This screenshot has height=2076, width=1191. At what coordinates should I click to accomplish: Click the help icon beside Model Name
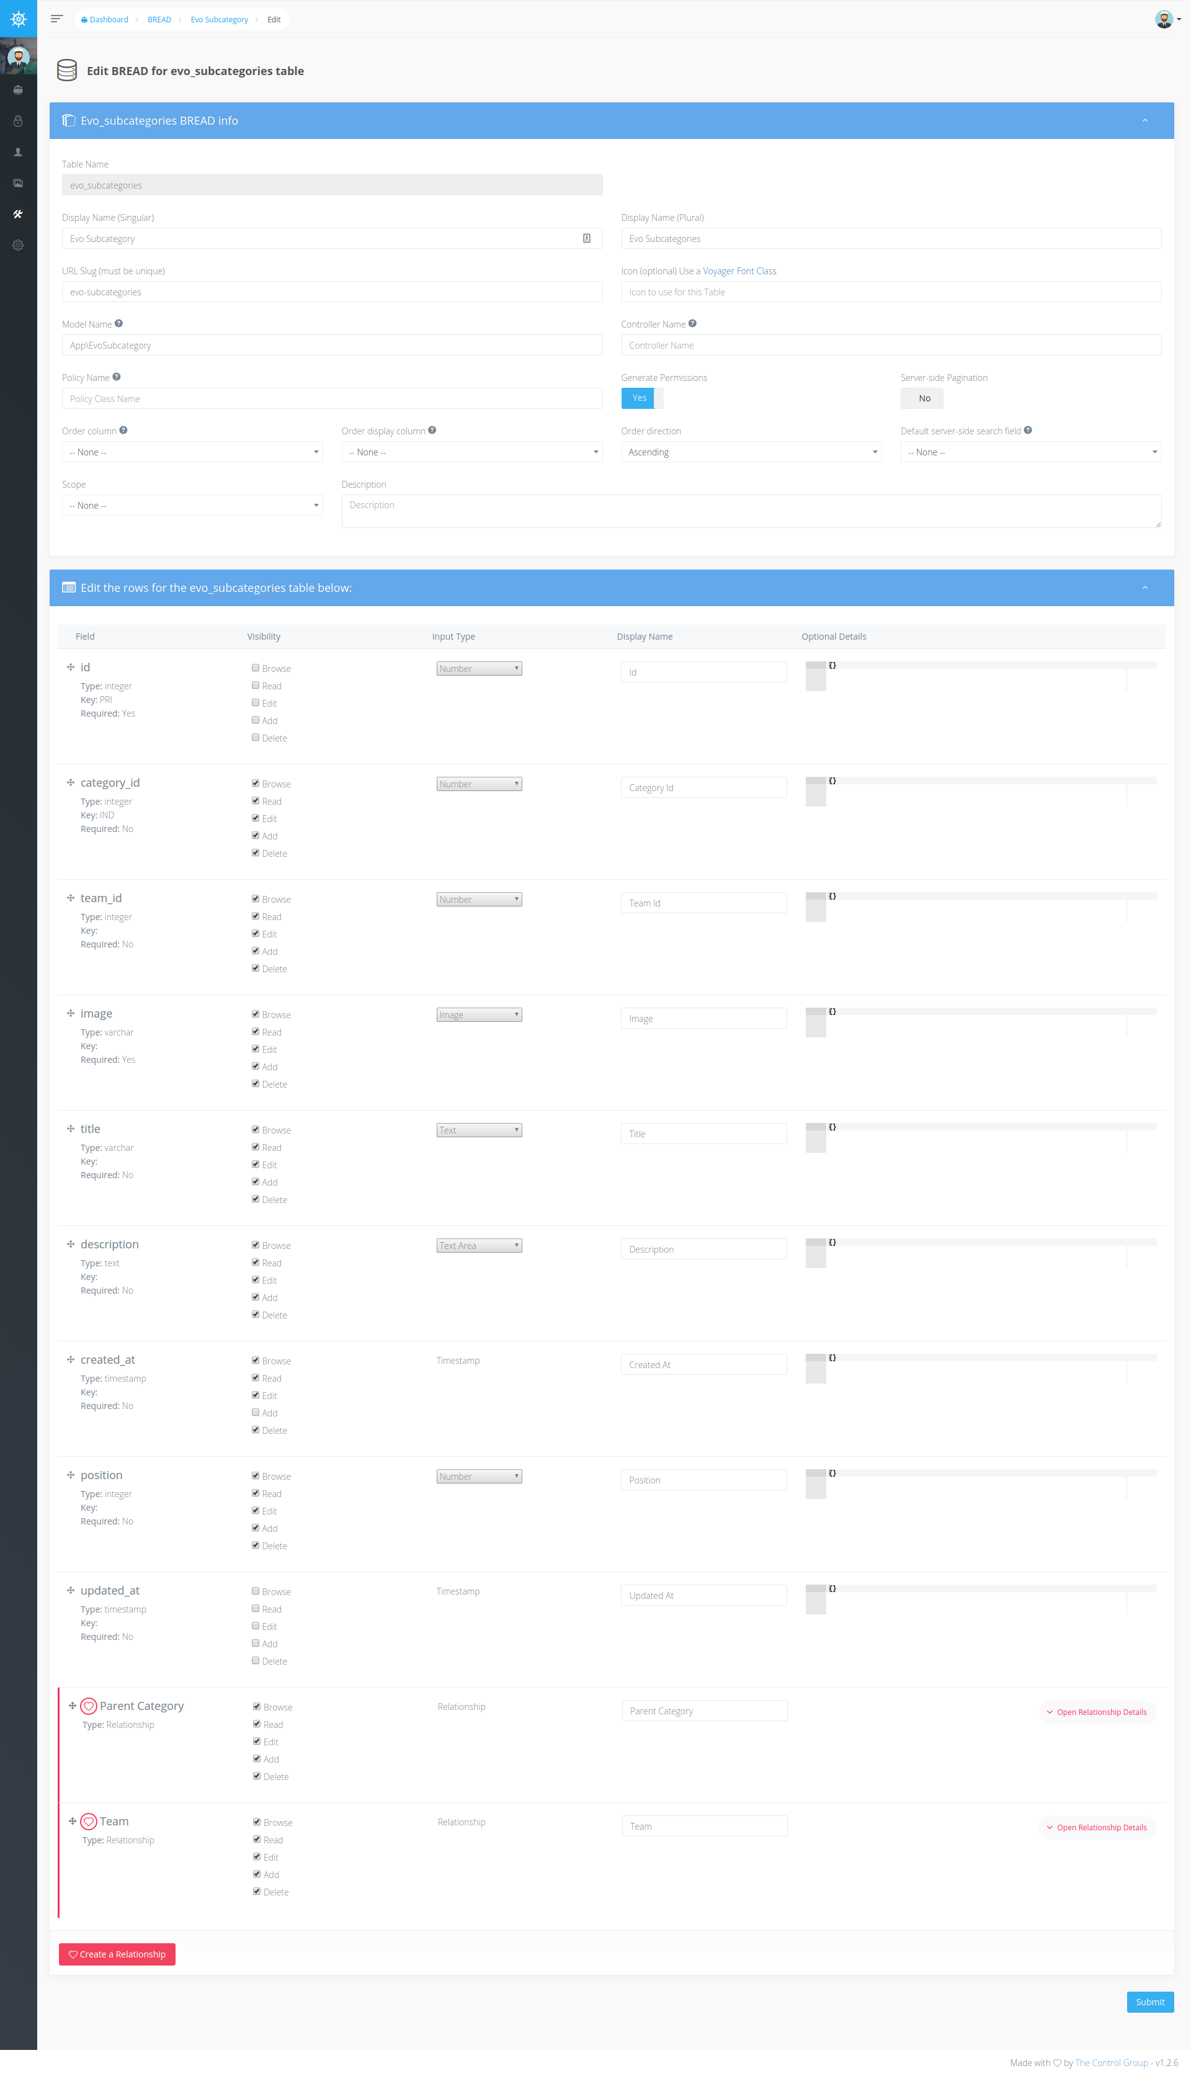click(118, 324)
